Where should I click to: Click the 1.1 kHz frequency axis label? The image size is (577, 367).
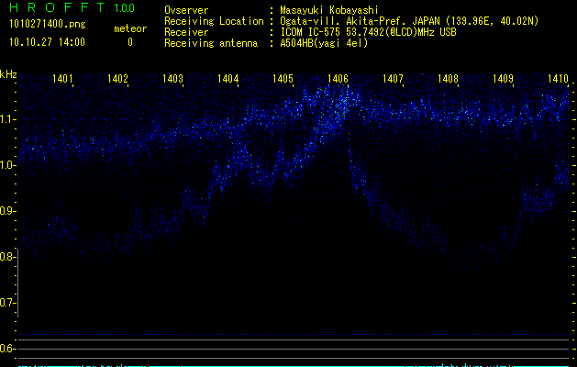[6, 119]
